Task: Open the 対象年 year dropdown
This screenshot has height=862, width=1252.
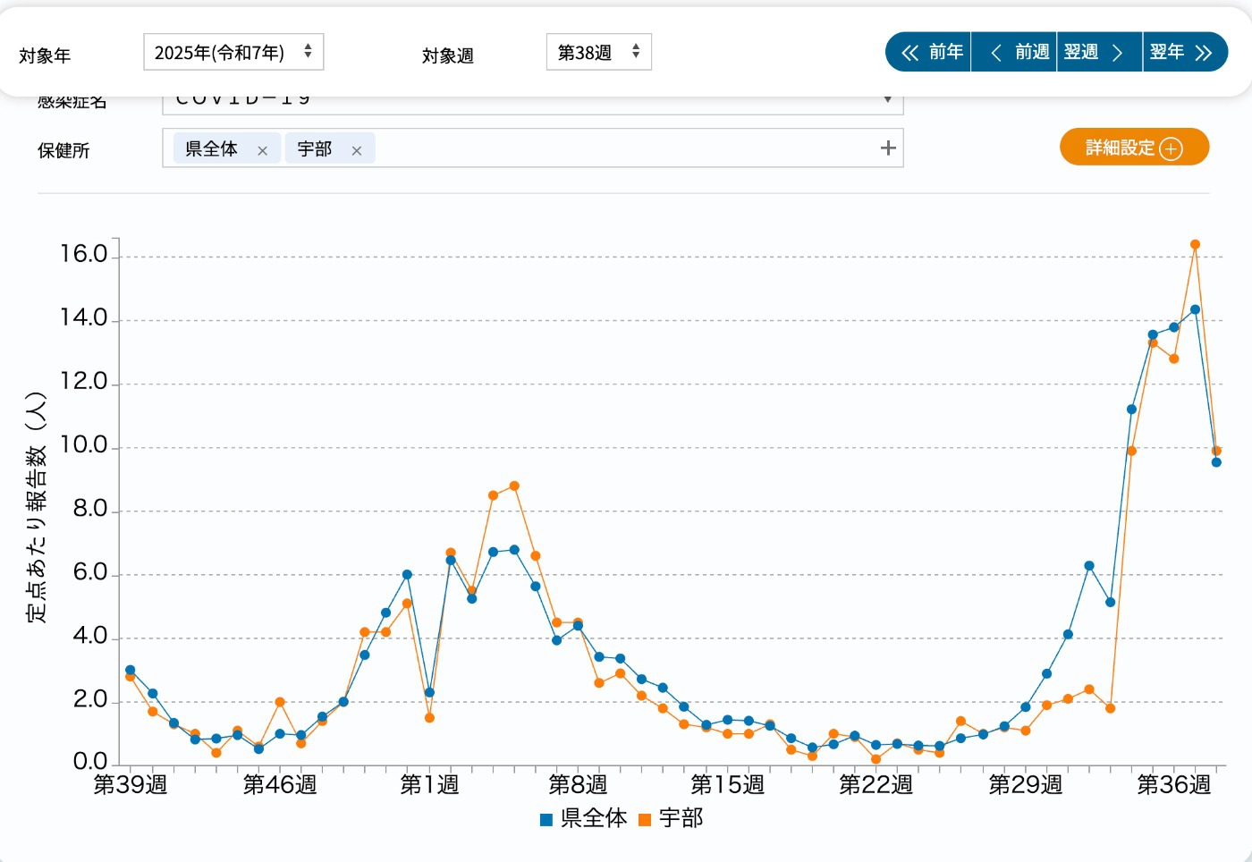Action: (x=233, y=53)
